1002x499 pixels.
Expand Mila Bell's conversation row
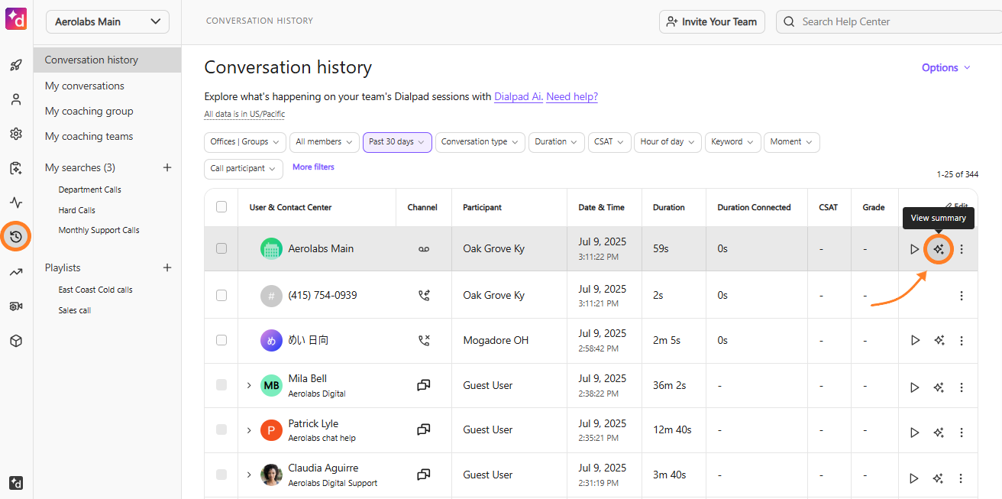point(249,386)
